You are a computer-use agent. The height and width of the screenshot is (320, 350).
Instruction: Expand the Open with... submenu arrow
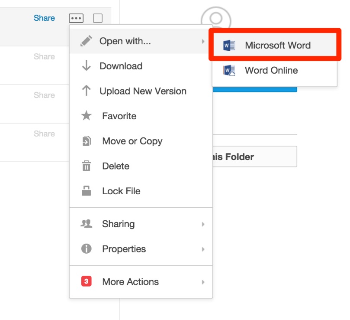[203, 41]
